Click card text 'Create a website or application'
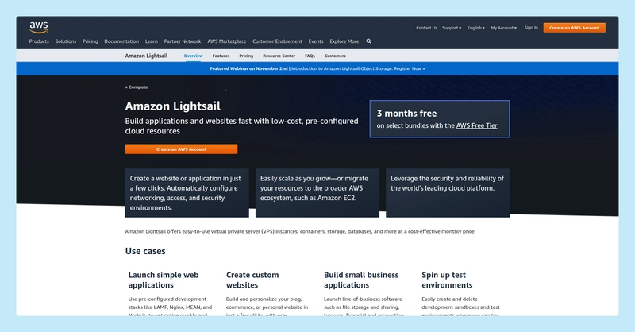 pos(186,193)
